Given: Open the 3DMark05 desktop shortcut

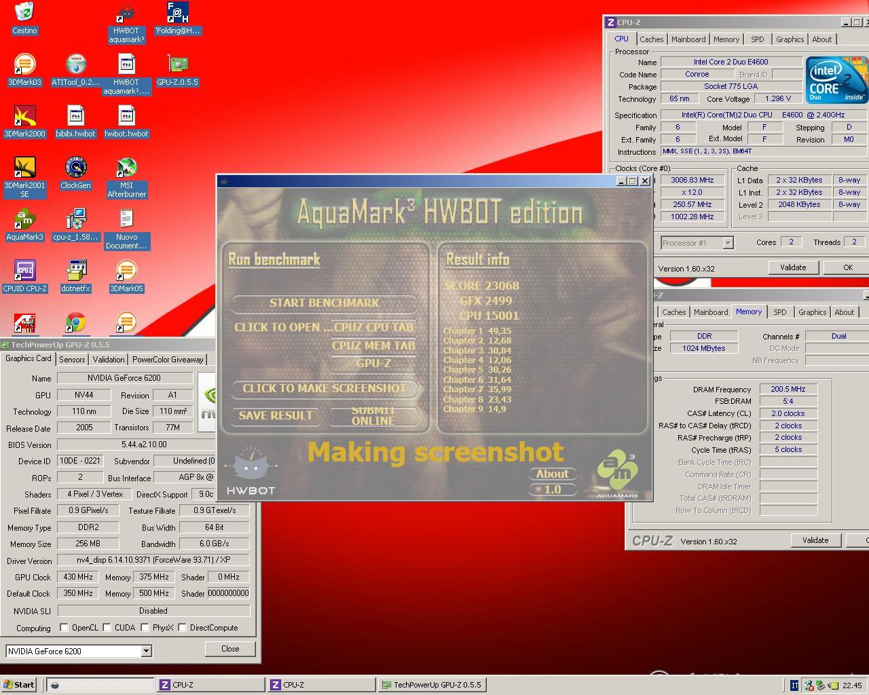Looking at the screenshot, I should pyautogui.click(x=126, y=276).
